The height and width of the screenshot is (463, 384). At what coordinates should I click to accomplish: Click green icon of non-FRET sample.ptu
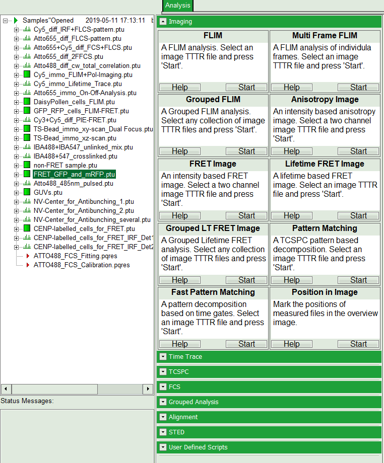tap(27, 165)
